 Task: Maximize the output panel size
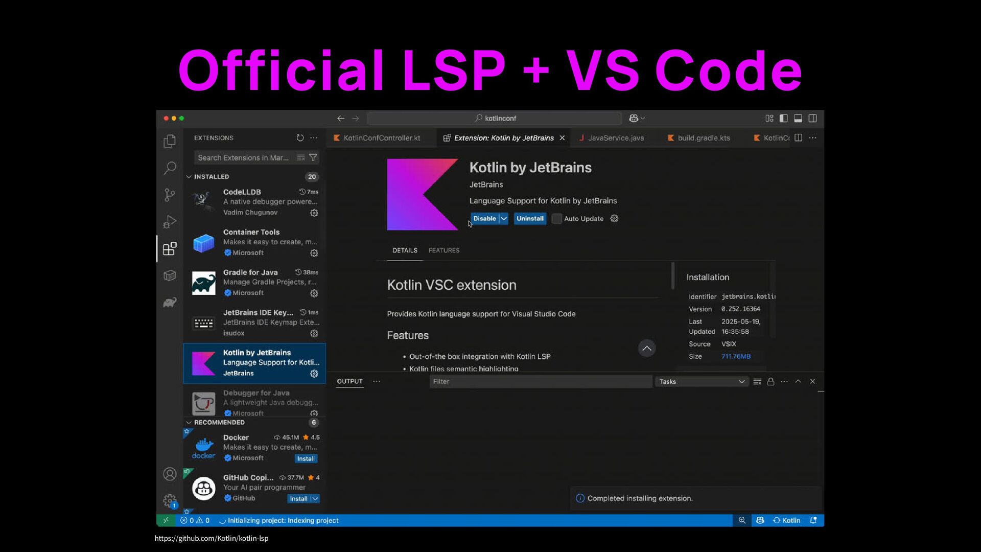click(x=798, y=382)
